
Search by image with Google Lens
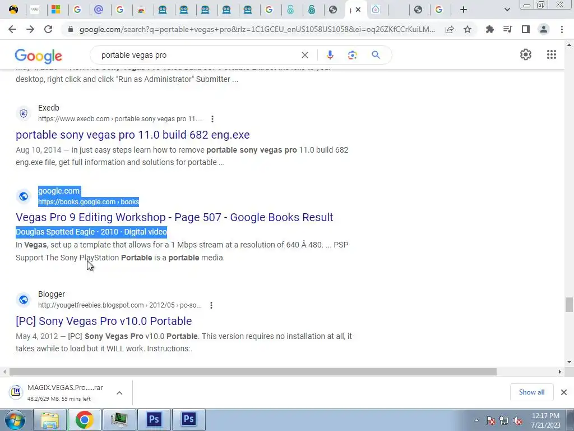click(352, 55)
